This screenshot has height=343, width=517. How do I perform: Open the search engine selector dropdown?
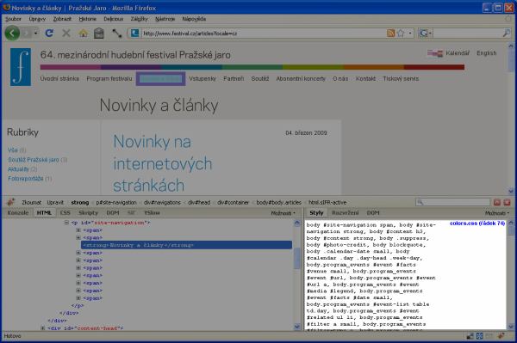tap(426, 33)
